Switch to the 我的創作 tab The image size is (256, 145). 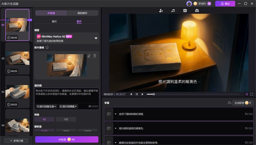(x=83, y=13)
